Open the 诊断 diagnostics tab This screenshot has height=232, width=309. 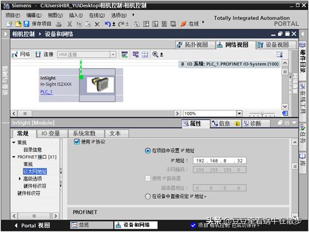pos(255,124)
